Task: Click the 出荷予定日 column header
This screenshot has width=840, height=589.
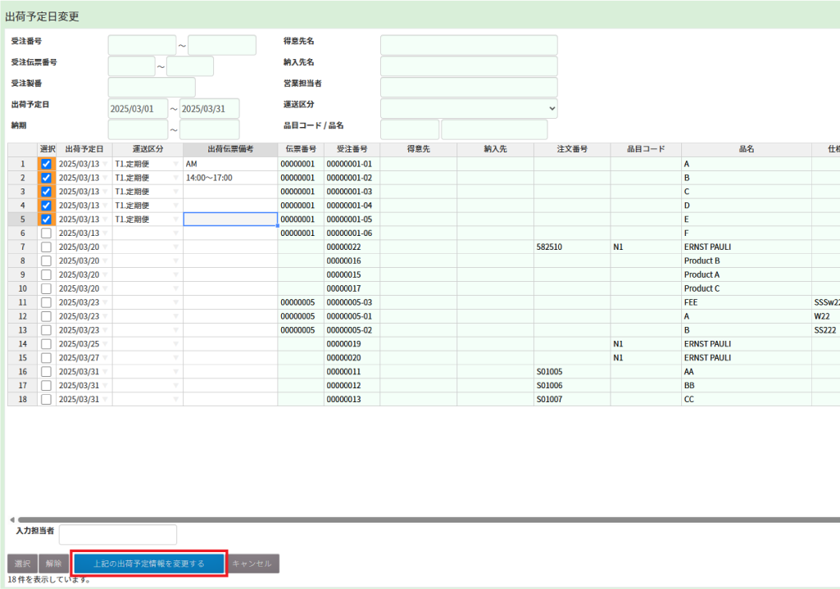Action: (x=84, y=149)
